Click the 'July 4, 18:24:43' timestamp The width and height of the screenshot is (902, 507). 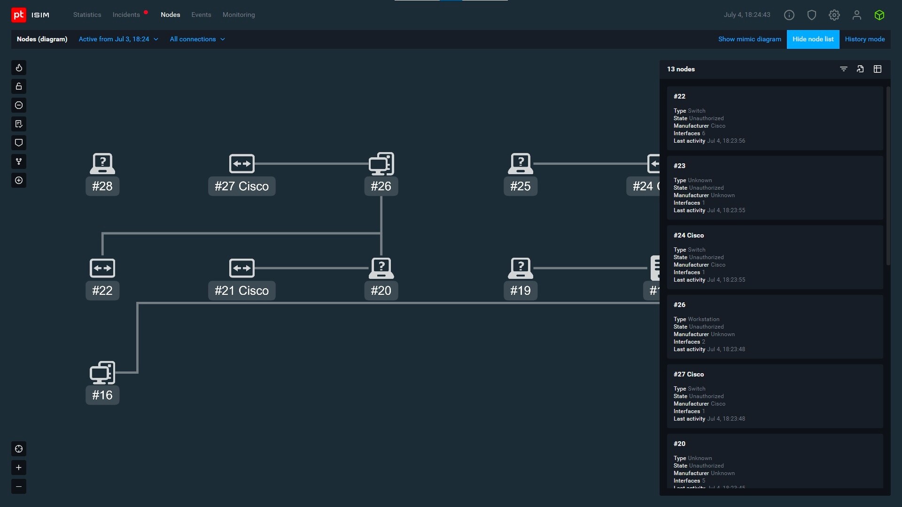[747, 15]
